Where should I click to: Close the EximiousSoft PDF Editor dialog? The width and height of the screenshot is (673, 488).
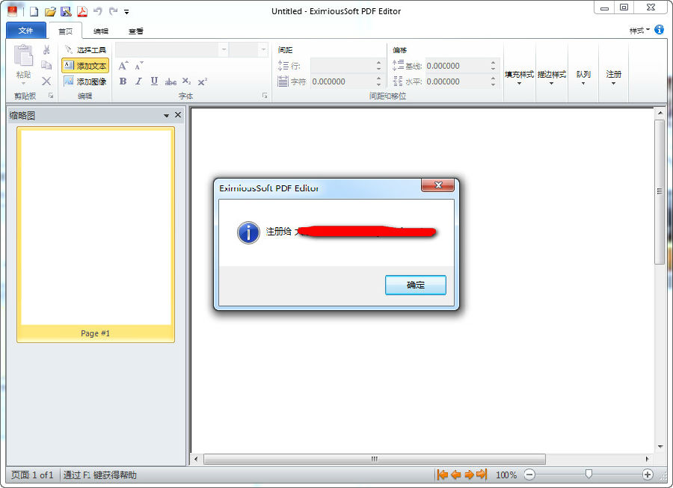[x=437, y=185]
